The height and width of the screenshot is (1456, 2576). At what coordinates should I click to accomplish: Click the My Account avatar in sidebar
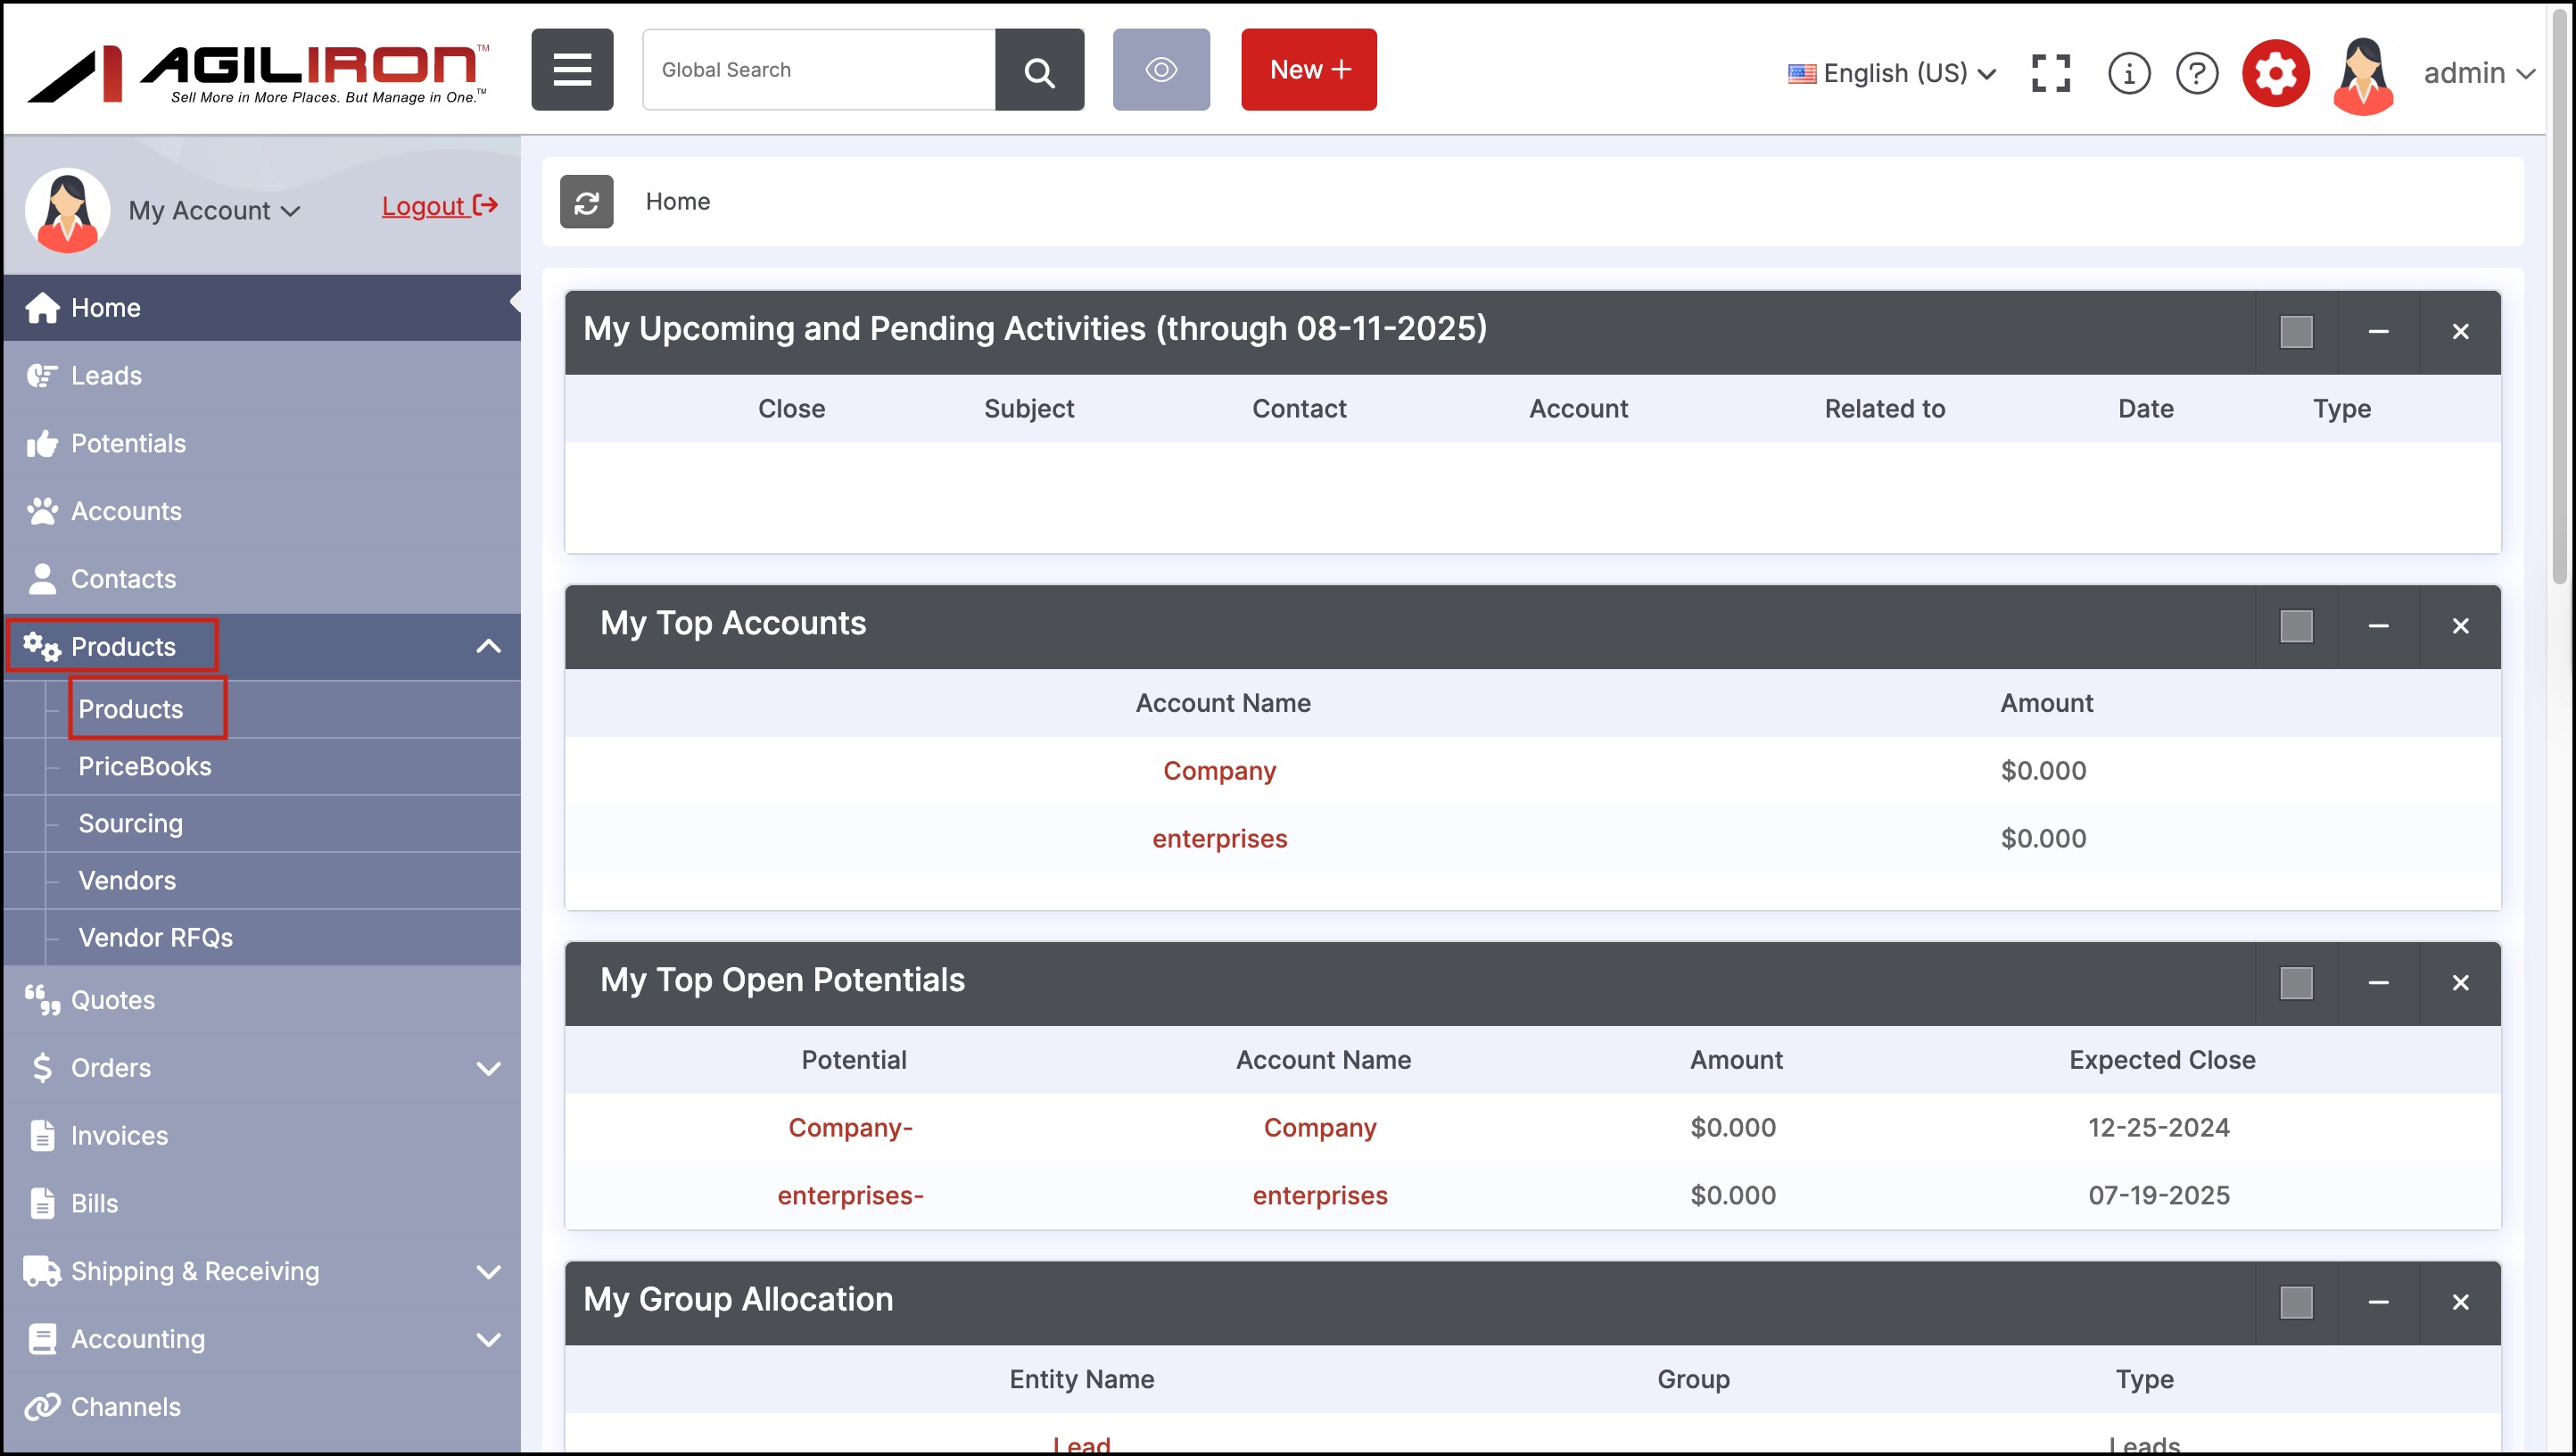[67, 210]
